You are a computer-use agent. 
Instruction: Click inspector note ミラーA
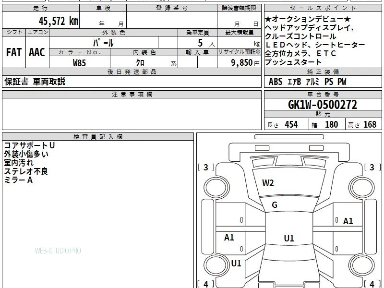(x=18, y=180)
